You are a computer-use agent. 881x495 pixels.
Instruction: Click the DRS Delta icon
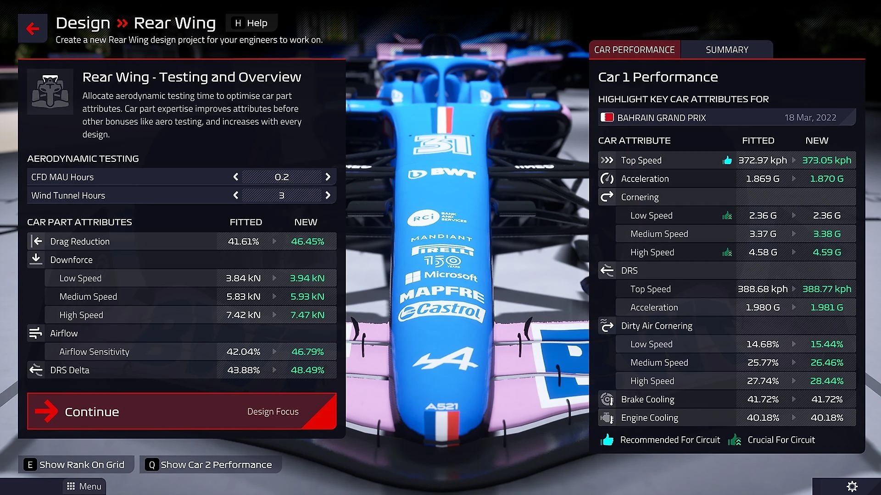36,369
